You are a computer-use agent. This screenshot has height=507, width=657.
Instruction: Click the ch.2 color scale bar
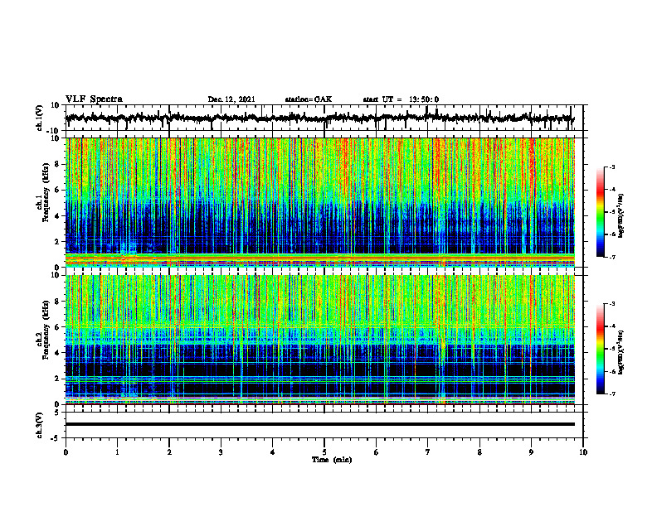(600, 349)
